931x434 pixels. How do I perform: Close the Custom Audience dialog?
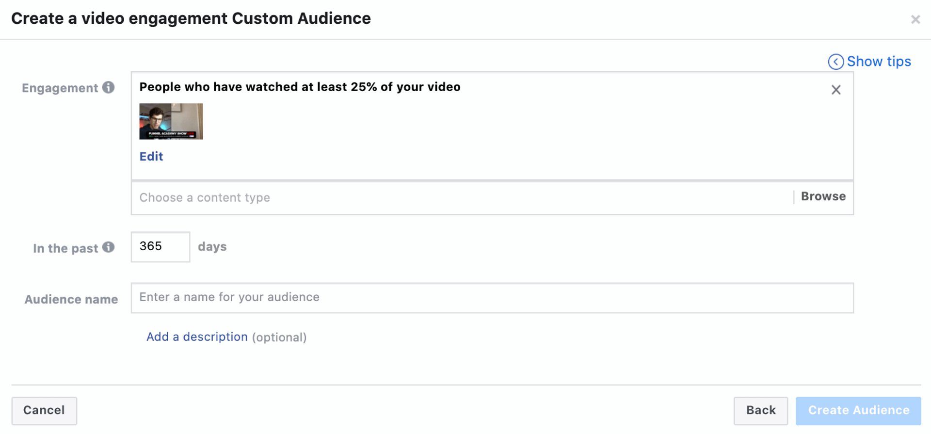point(915,19)
